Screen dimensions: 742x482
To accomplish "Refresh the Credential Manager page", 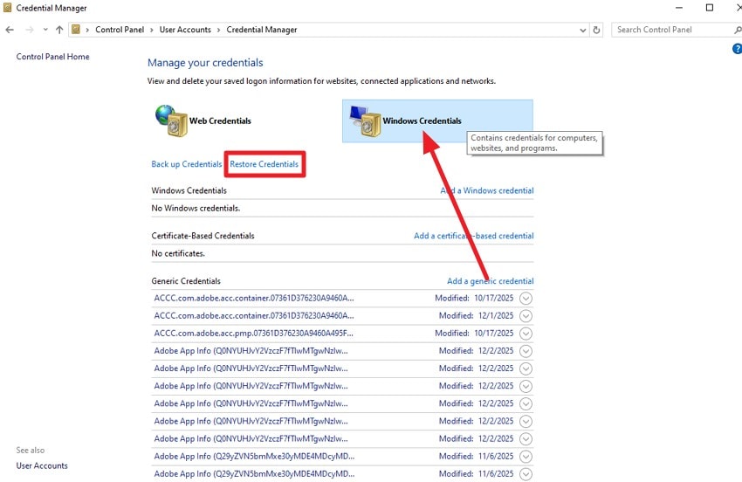I will tap(596, 30).
